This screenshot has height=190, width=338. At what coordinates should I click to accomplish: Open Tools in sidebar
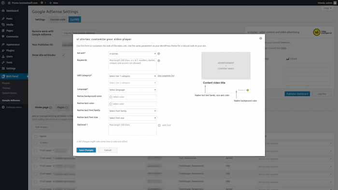point(9,63)
